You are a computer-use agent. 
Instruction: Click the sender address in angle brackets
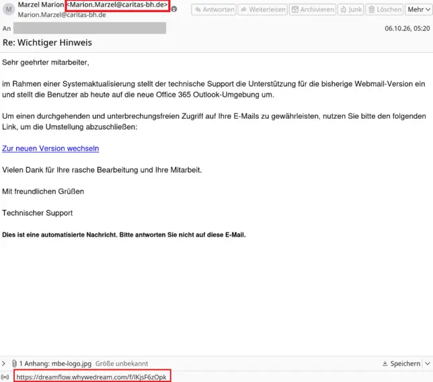[118, 5]
